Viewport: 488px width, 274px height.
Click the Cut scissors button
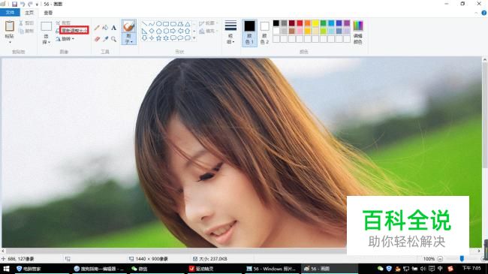[26, 23]
